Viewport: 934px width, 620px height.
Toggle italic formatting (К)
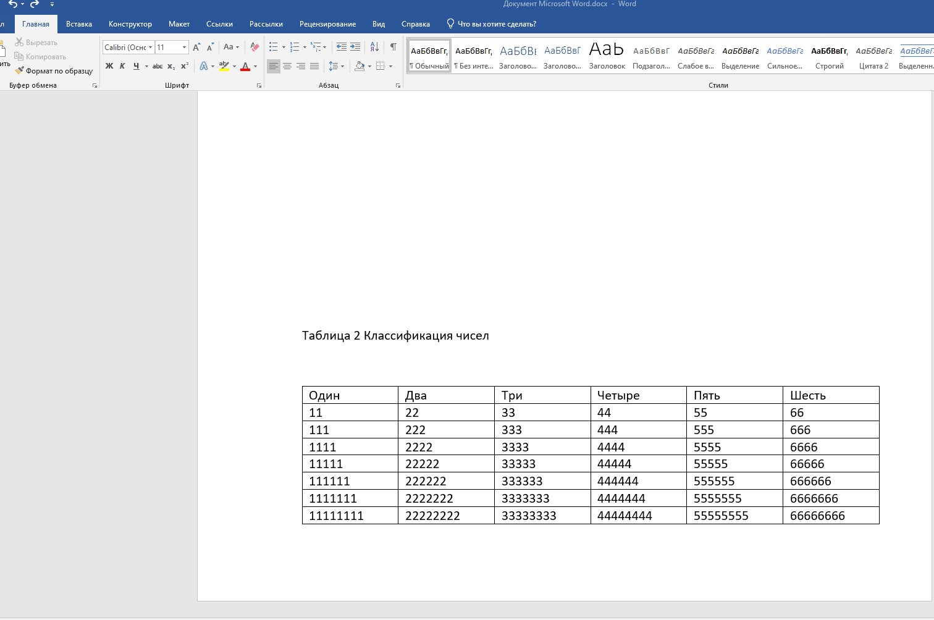tap(122, 66)
